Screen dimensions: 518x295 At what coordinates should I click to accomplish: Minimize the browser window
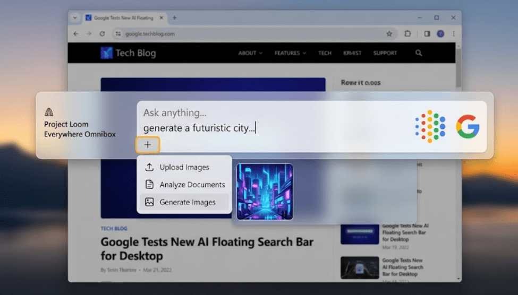(x=420, y=18)
